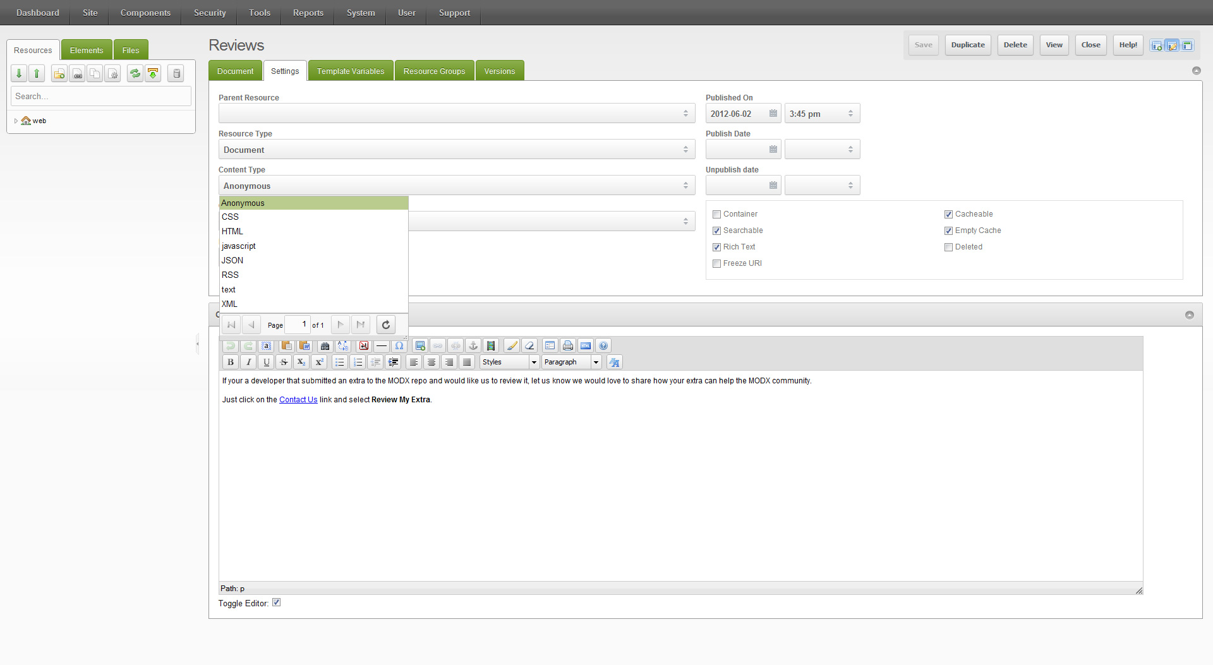Click the insert image icon in editor
The width and height of the screenshot is (1213, 665).
(x=420, y=345)
